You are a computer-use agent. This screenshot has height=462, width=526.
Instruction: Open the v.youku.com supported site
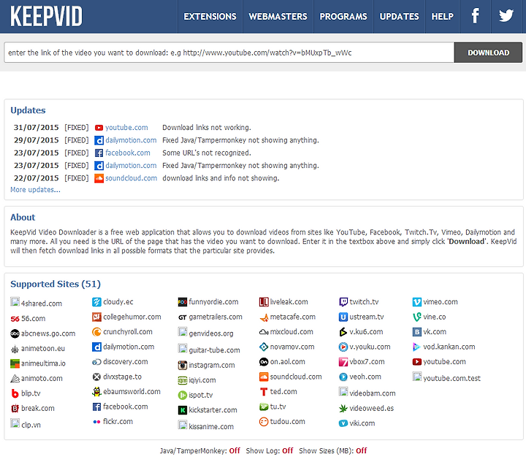coord(370,347)
